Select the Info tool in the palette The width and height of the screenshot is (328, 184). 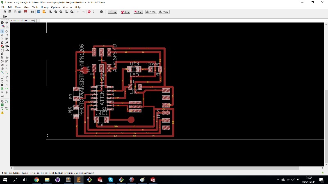click(2, 22)
